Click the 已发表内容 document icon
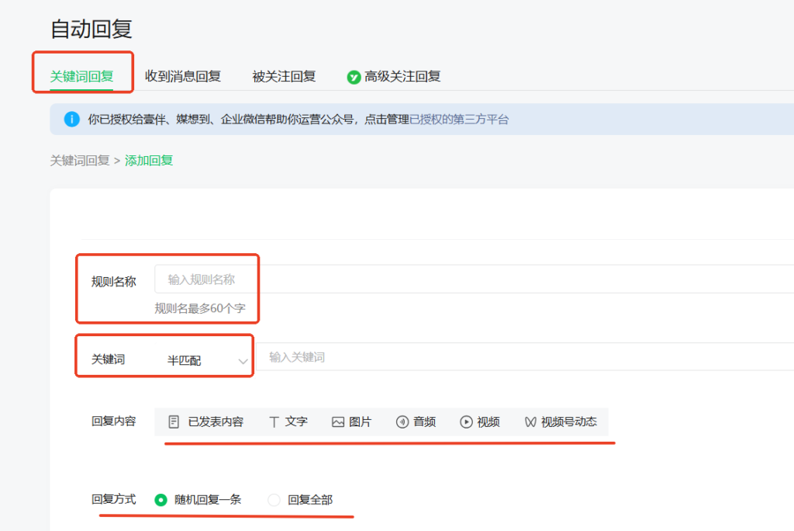Image resolution: width=794 pixels, height=531 pixels. click(174, 422)
